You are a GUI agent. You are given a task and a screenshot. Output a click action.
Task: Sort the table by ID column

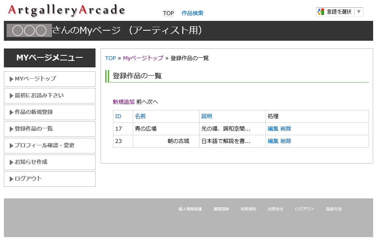click(118, 116)
